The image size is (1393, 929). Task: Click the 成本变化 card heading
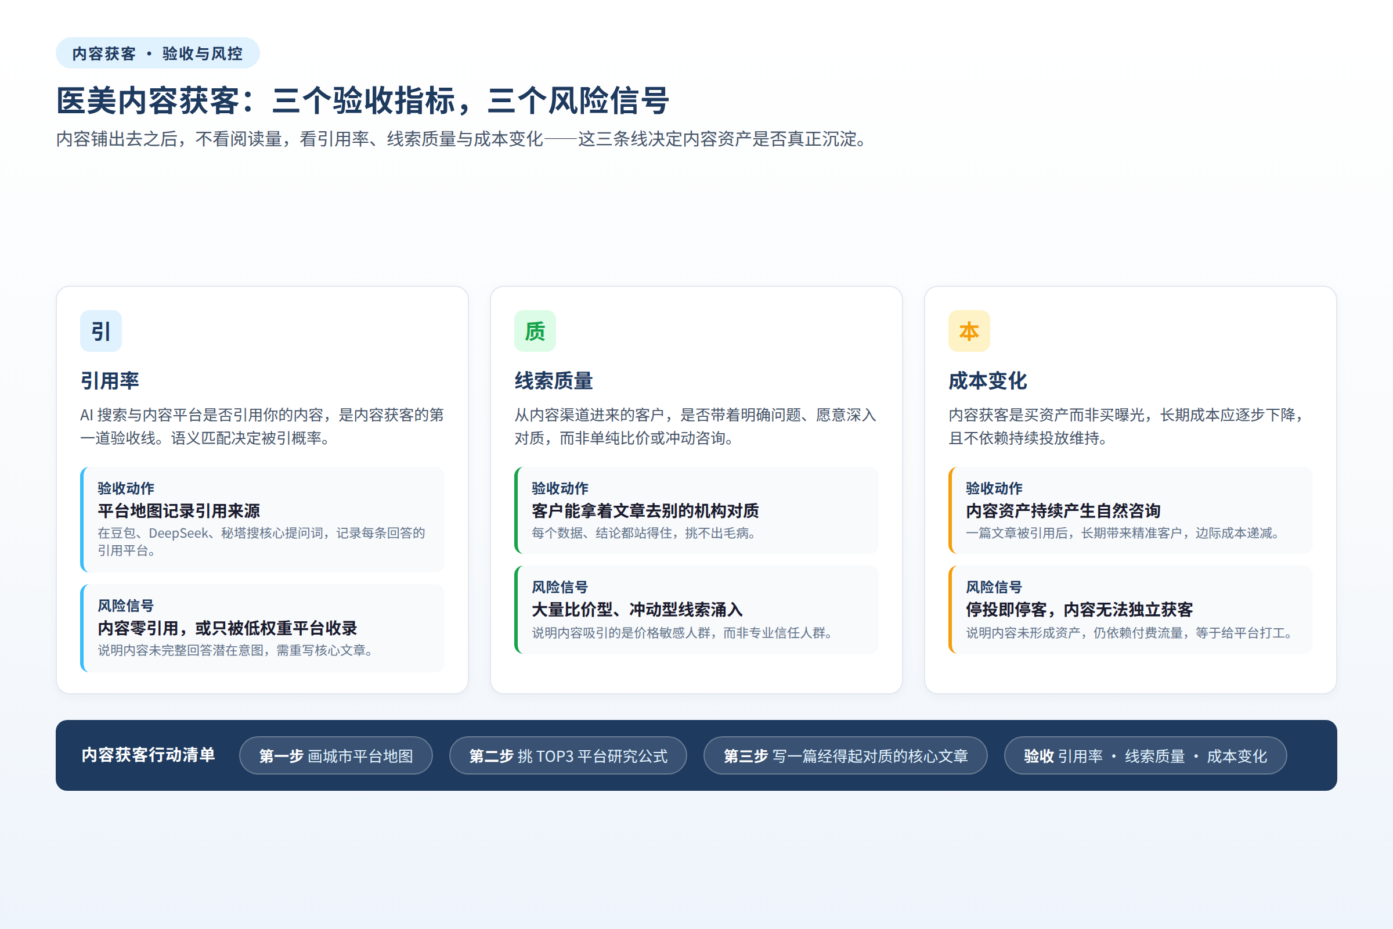click(988, 380)
